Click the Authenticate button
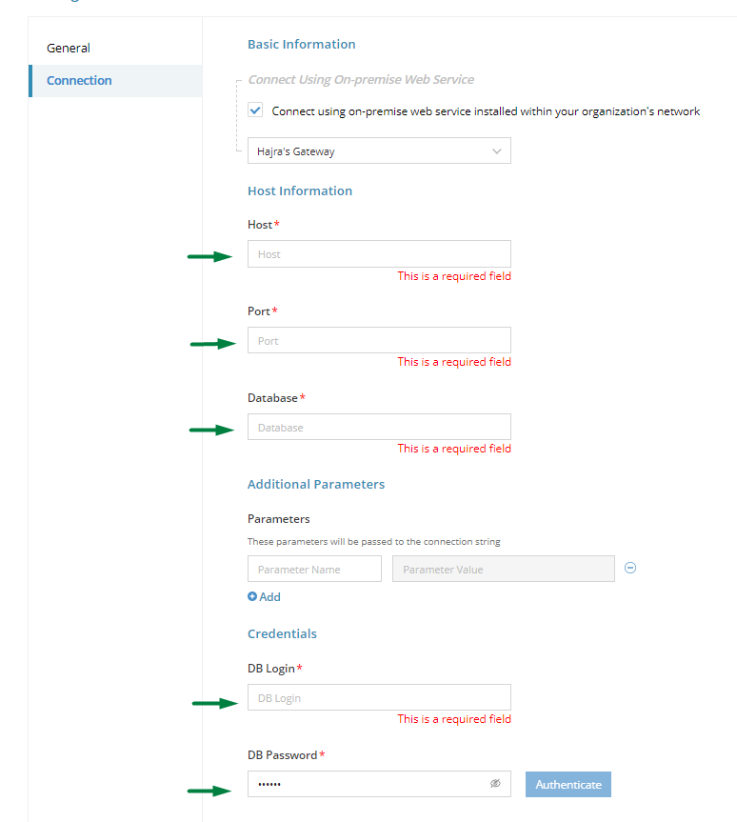 568,784
